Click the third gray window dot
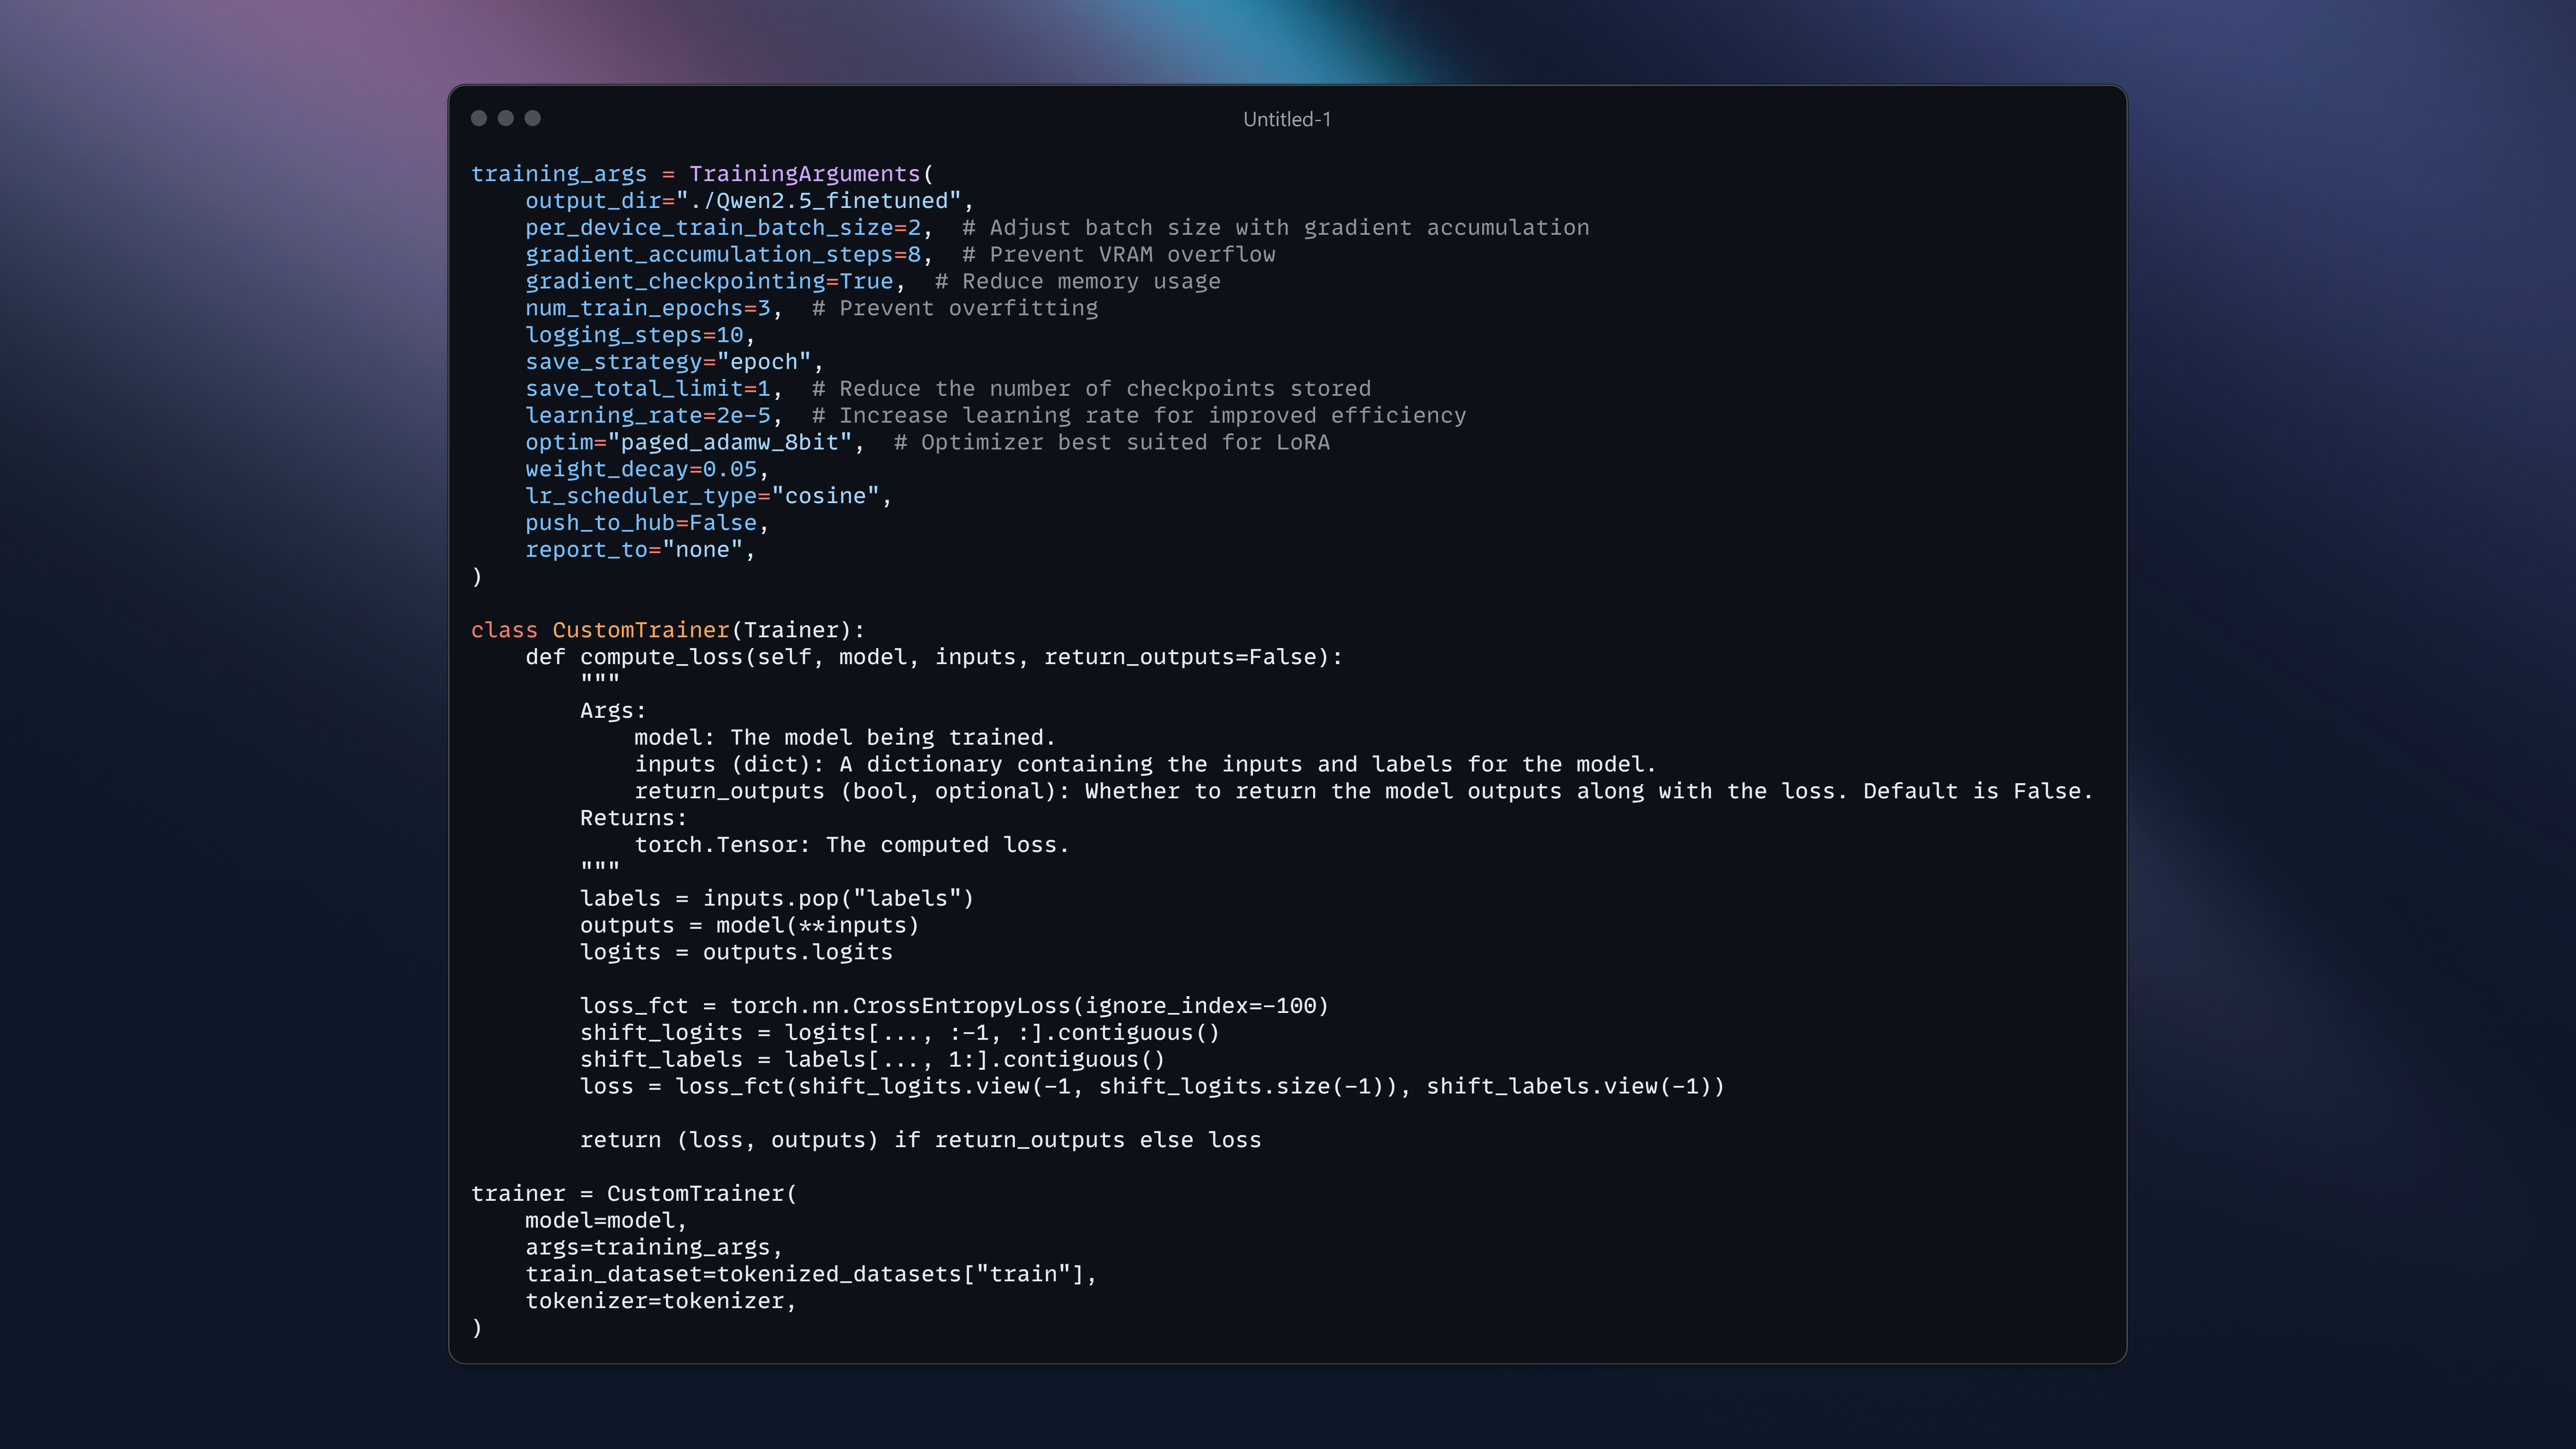 (533, 118)
